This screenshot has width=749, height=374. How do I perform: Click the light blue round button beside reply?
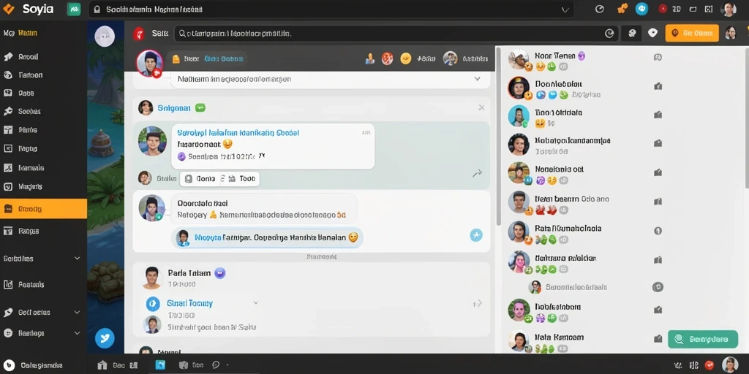point(476,234)
